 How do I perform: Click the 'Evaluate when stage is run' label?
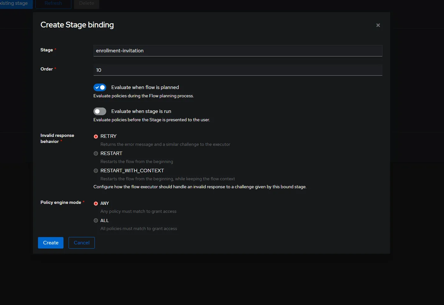click(x=141, y=111)
